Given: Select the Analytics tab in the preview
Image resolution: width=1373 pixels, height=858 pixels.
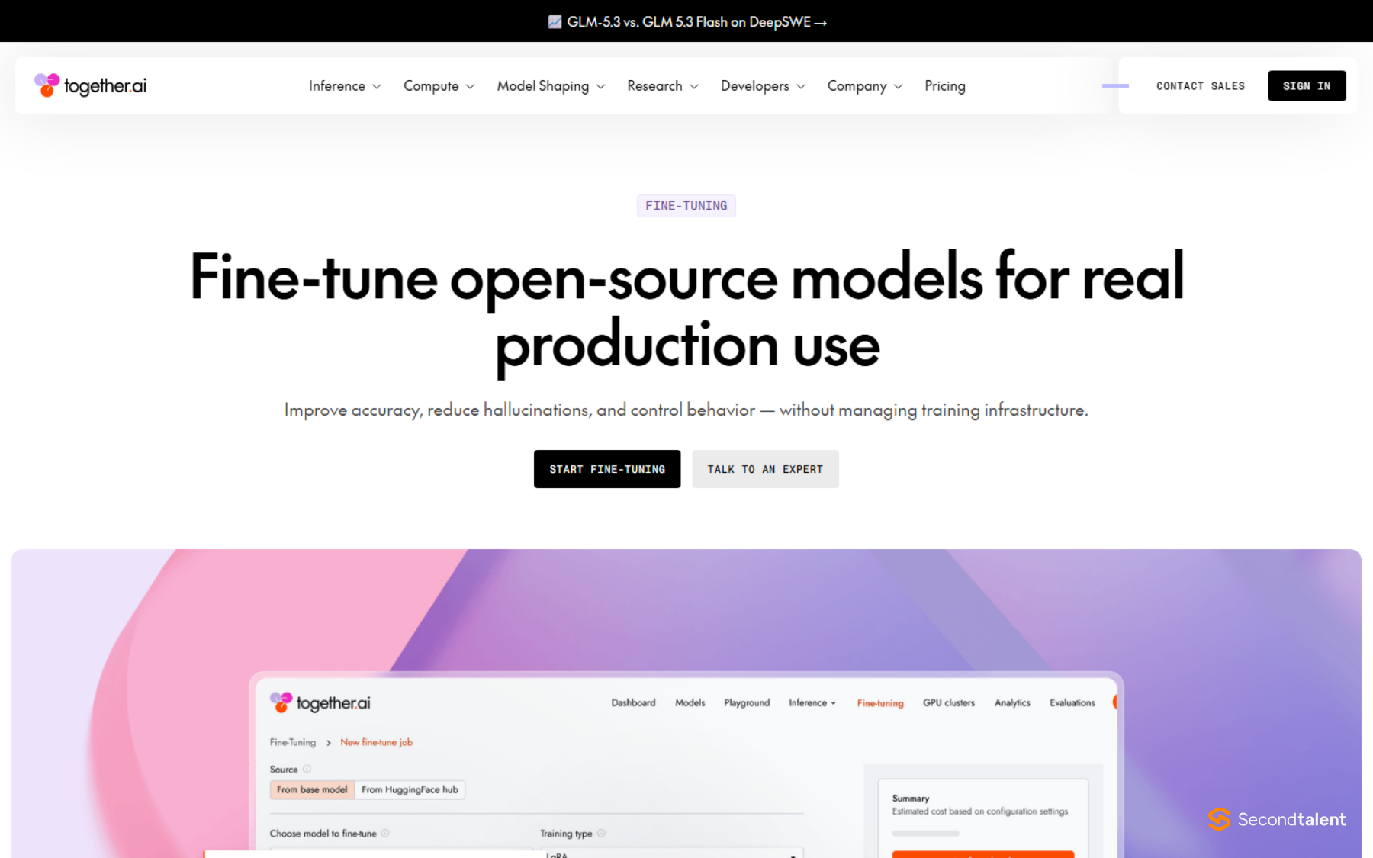Looking at the screenshot, I should click(1012, 702).
